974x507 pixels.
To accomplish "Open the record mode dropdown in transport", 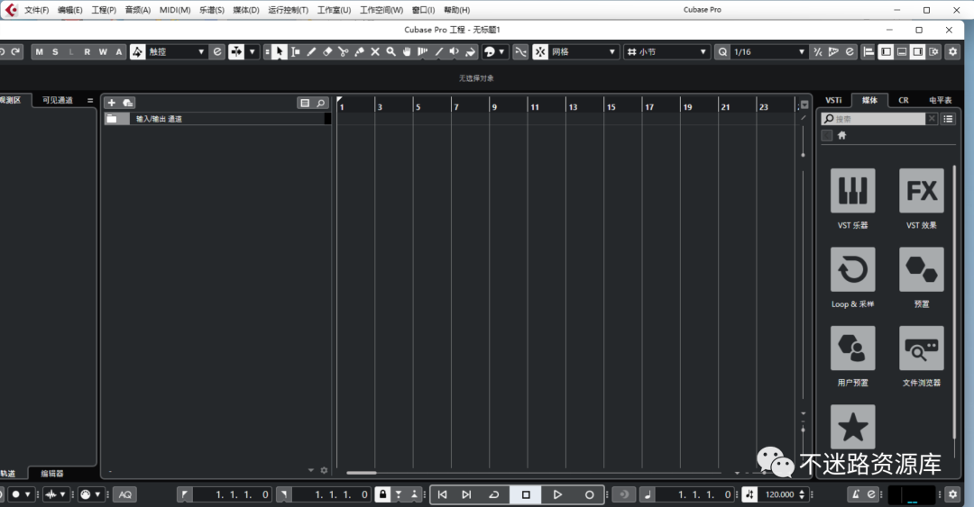I will [x=21, y=494].
